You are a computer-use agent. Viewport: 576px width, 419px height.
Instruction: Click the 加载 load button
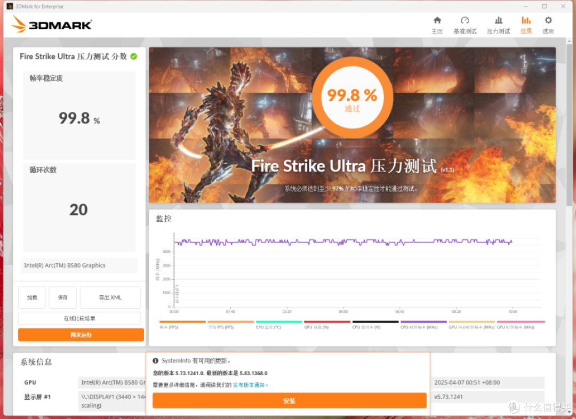click(x=32, y=297)
